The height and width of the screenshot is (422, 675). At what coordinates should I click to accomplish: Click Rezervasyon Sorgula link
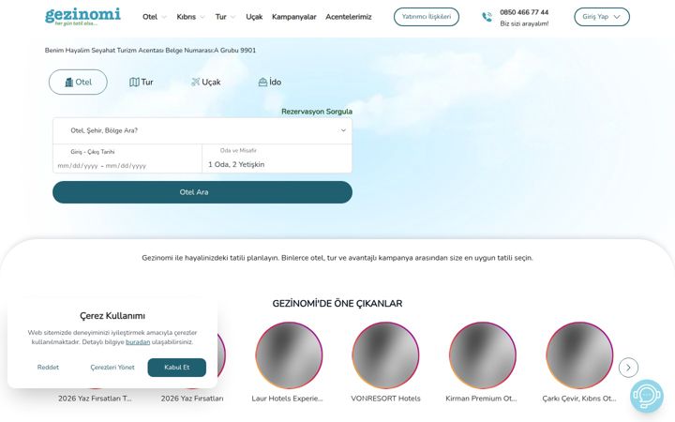[317, 112]
